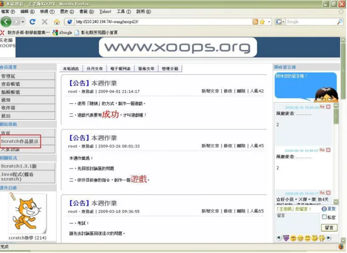The width and height of the screenshot is (347, 253).
Task: Click the shoutbox scrollbar down arrow
Action: pyautogui.click(x=336, y=201)
